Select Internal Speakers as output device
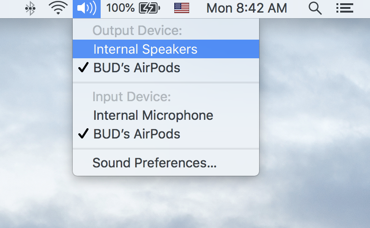This screenshot has width=370, height=228. pos(166,49)
